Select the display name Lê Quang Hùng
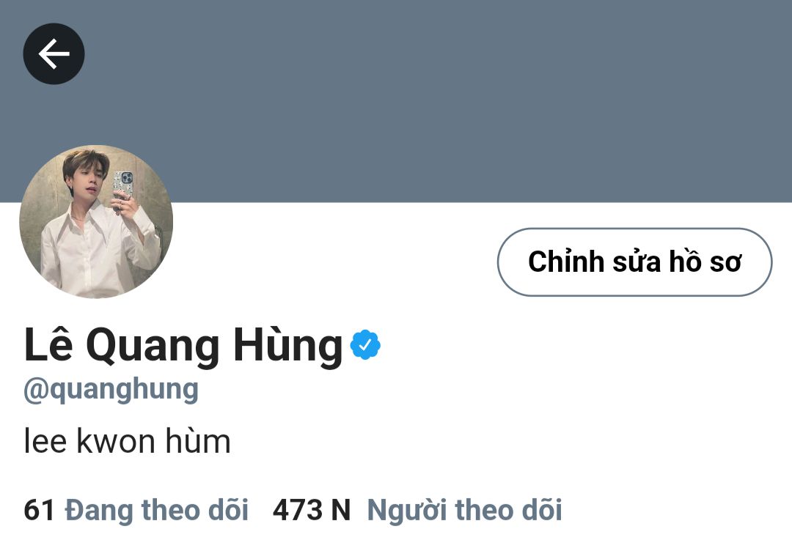 click(183, 346)
